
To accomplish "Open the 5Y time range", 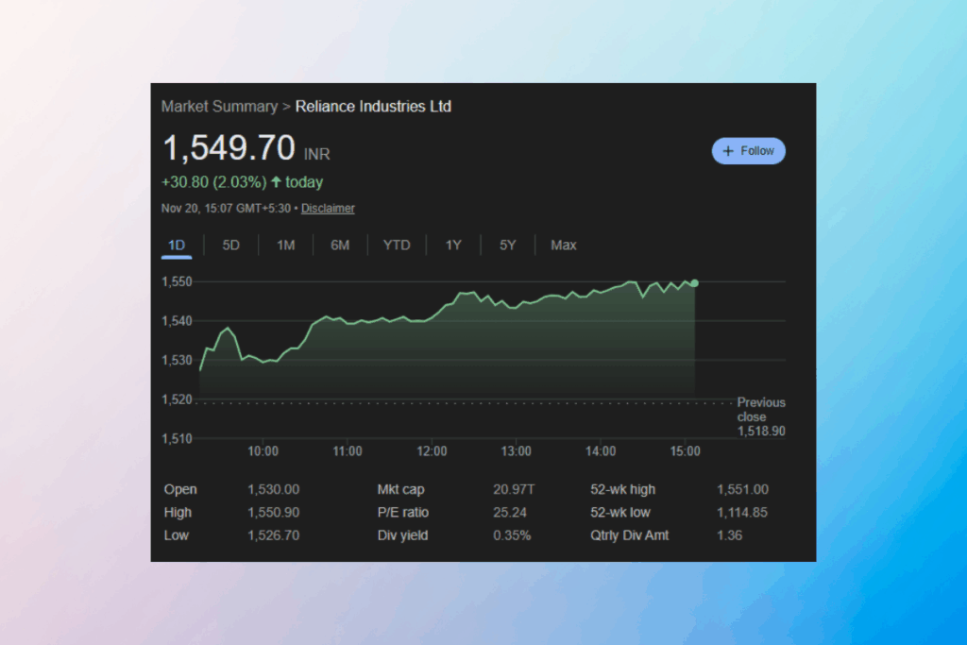I will click(507, 245).
